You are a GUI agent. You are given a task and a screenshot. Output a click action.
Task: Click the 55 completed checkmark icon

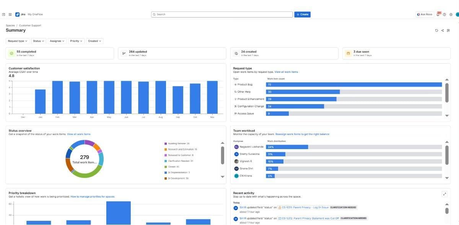(11, 53)
